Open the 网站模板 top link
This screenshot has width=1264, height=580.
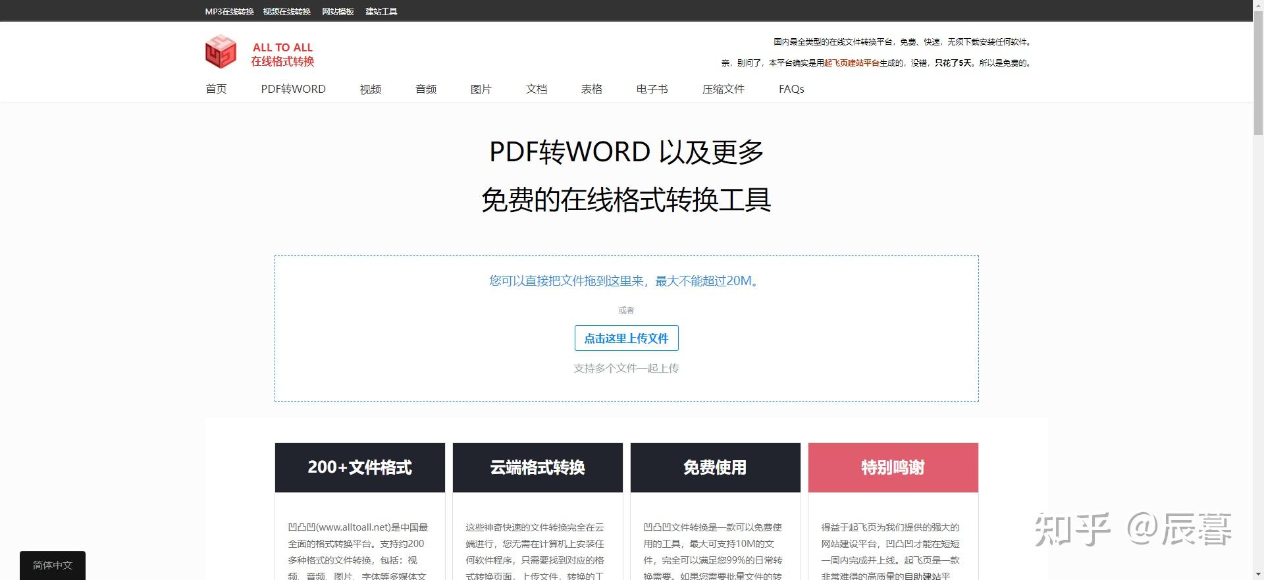(x=338, y=11)
